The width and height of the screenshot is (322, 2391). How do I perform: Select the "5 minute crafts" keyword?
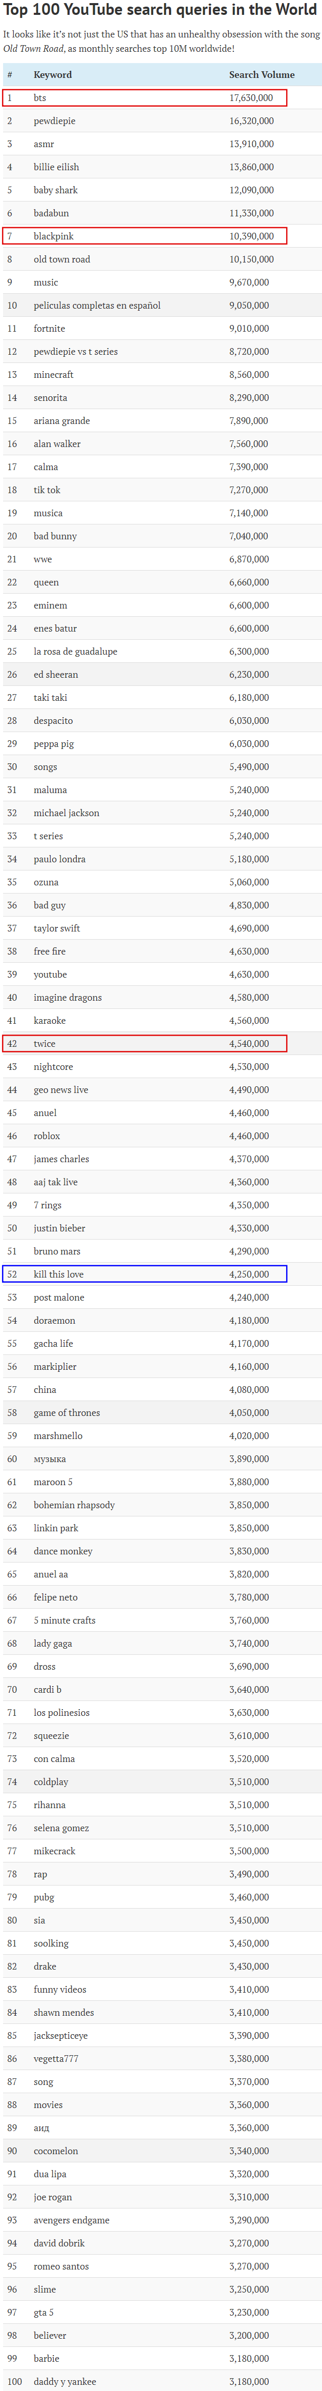point(64,1620)
